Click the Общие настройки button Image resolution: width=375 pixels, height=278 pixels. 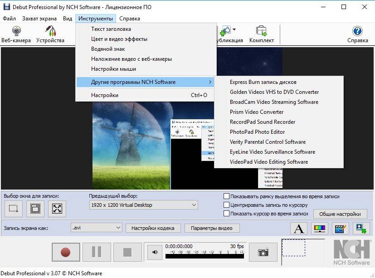[x=340, y=214]
